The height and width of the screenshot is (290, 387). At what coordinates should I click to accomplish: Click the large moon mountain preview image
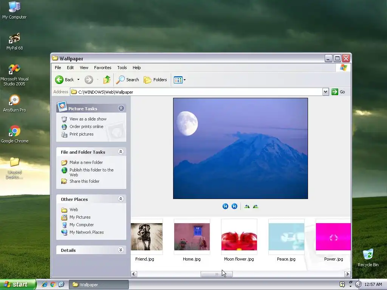(x=240, y=148)
